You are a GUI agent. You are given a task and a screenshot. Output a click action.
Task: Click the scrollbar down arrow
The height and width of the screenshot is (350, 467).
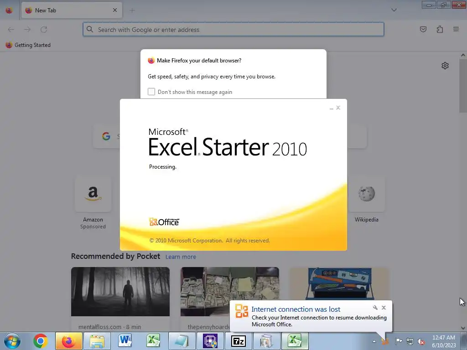[x=463, y=328]
